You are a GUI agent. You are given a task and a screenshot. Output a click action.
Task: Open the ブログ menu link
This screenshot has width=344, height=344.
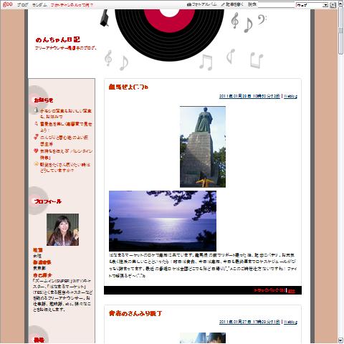23,5
